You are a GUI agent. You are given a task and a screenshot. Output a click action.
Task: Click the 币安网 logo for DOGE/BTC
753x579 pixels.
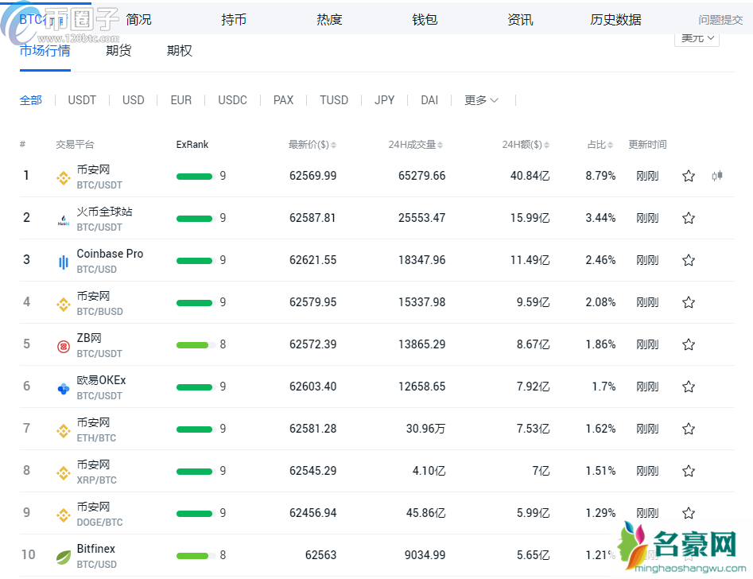64,515
